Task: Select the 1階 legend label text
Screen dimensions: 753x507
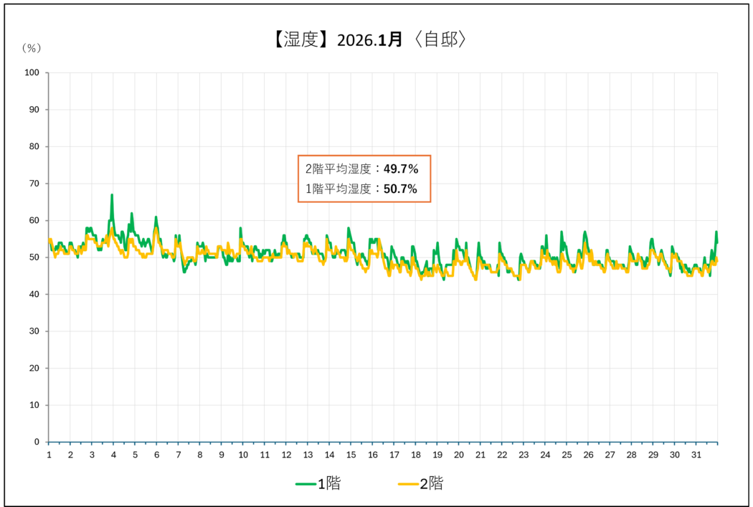Action: [328, 484]
